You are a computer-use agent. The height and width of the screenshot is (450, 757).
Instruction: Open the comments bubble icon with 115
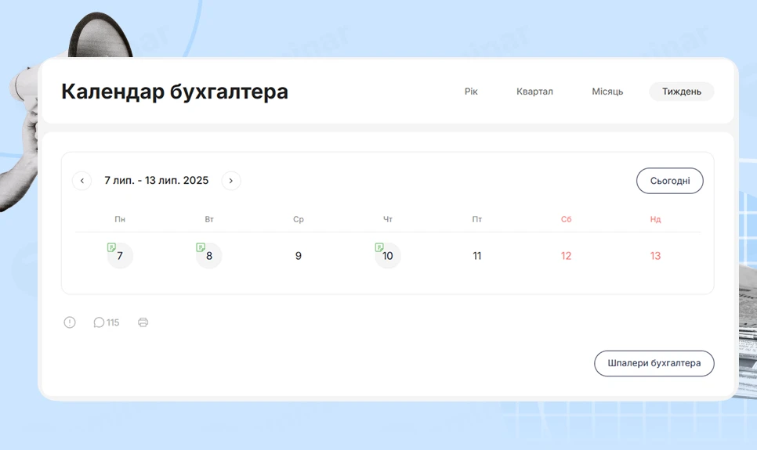(x=107, y=322)
